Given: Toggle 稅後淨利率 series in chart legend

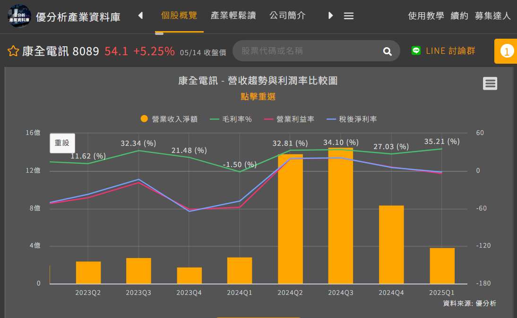Looking at the screenshot, I should pyautogui.click(x=352, y=119).
